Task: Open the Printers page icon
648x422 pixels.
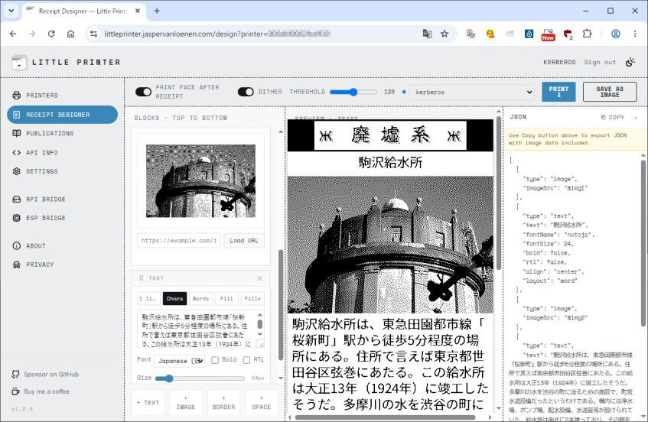Action: click(17, 96)
